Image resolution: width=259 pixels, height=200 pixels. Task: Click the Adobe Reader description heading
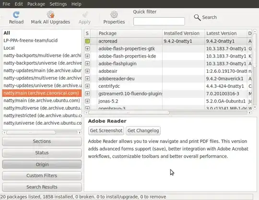pyautogui.click(x=107, y=121)
